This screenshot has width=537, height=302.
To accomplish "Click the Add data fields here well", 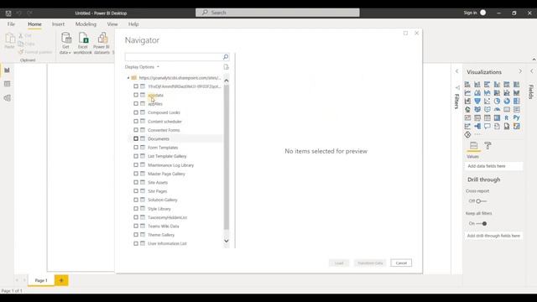I will pos(493,166).
